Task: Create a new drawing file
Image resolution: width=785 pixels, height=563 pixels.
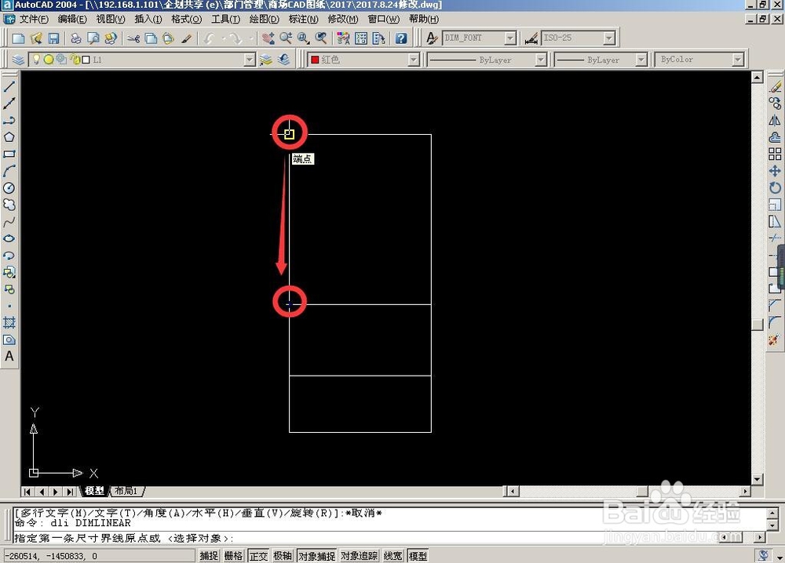Action: [19, 38]
